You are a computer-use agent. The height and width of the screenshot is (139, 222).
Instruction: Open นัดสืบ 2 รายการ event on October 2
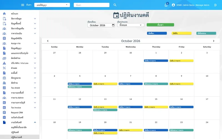coord(181,61)
